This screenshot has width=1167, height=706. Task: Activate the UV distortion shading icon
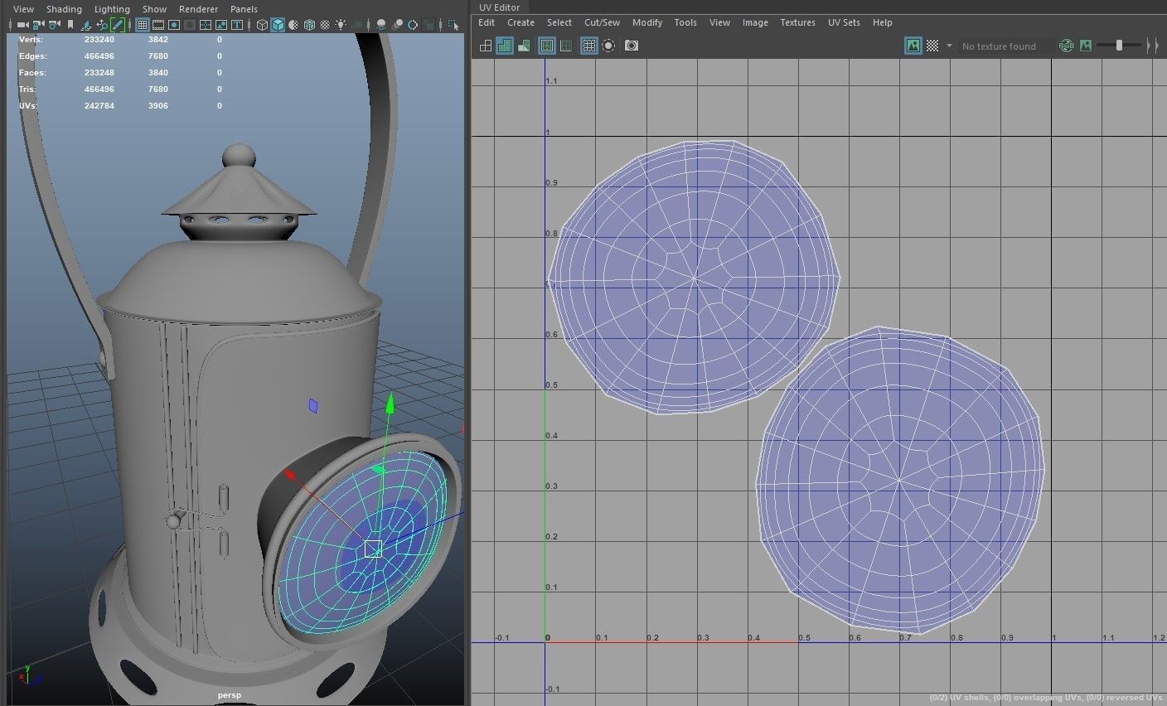tap(524, 46)
